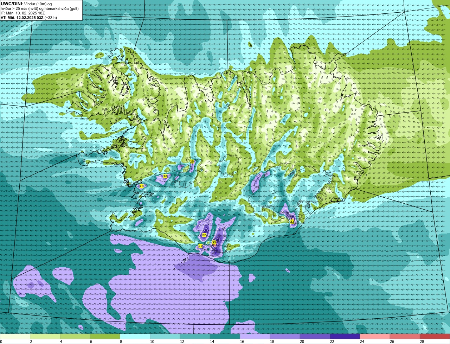
Task: Select the 10–12 m/s legend swatch
Action: tap(165, 336)
